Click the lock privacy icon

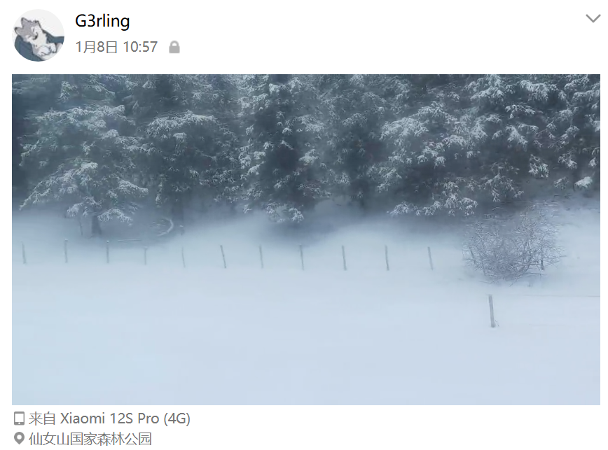pyautogui.click(x=174, y=48)
